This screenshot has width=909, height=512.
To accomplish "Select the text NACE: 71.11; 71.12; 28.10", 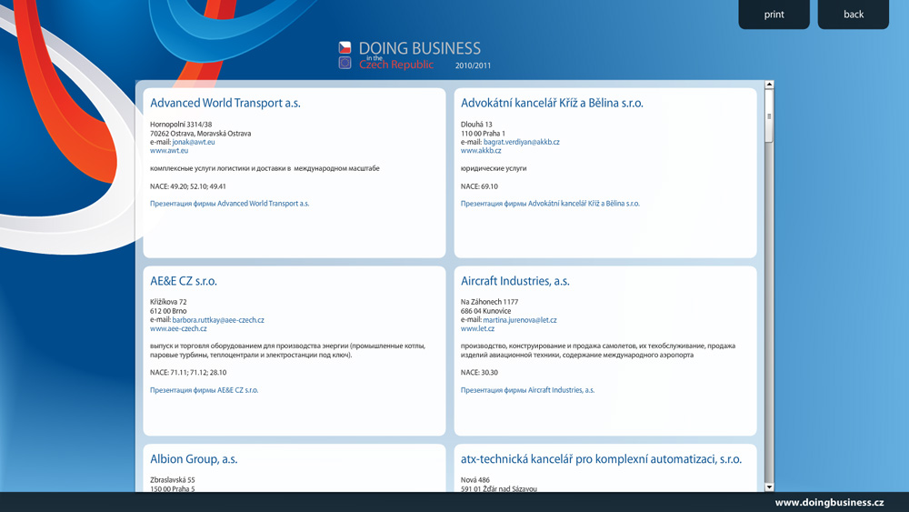I will [188, 373].
